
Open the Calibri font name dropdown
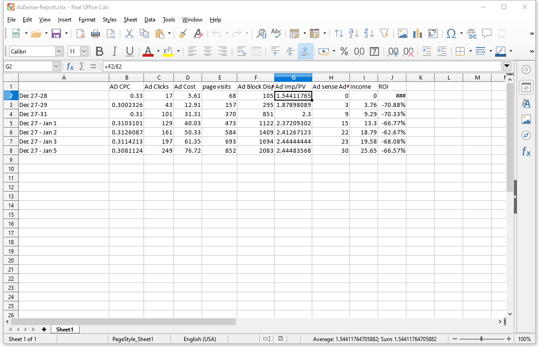(x=59, y=51)
